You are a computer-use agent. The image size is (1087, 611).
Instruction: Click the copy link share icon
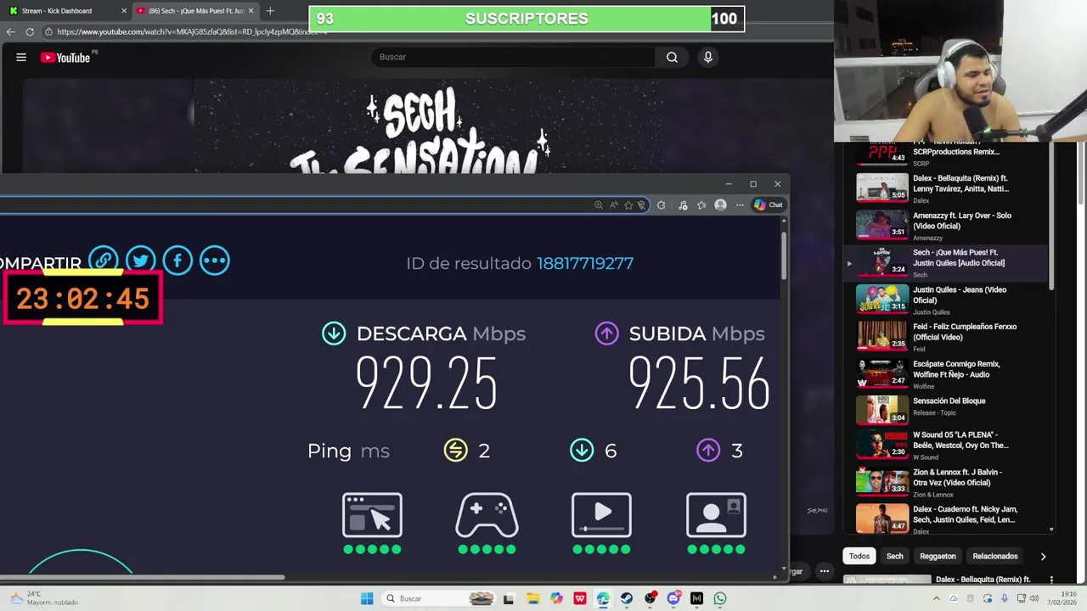104,260
